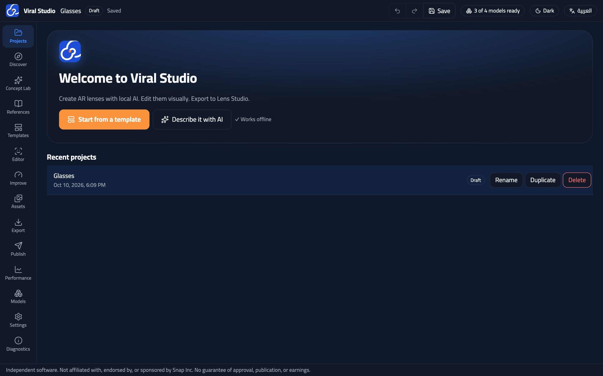Click the Recent projects heading
This screenshot has width=603, height=376.
[71, 157]
